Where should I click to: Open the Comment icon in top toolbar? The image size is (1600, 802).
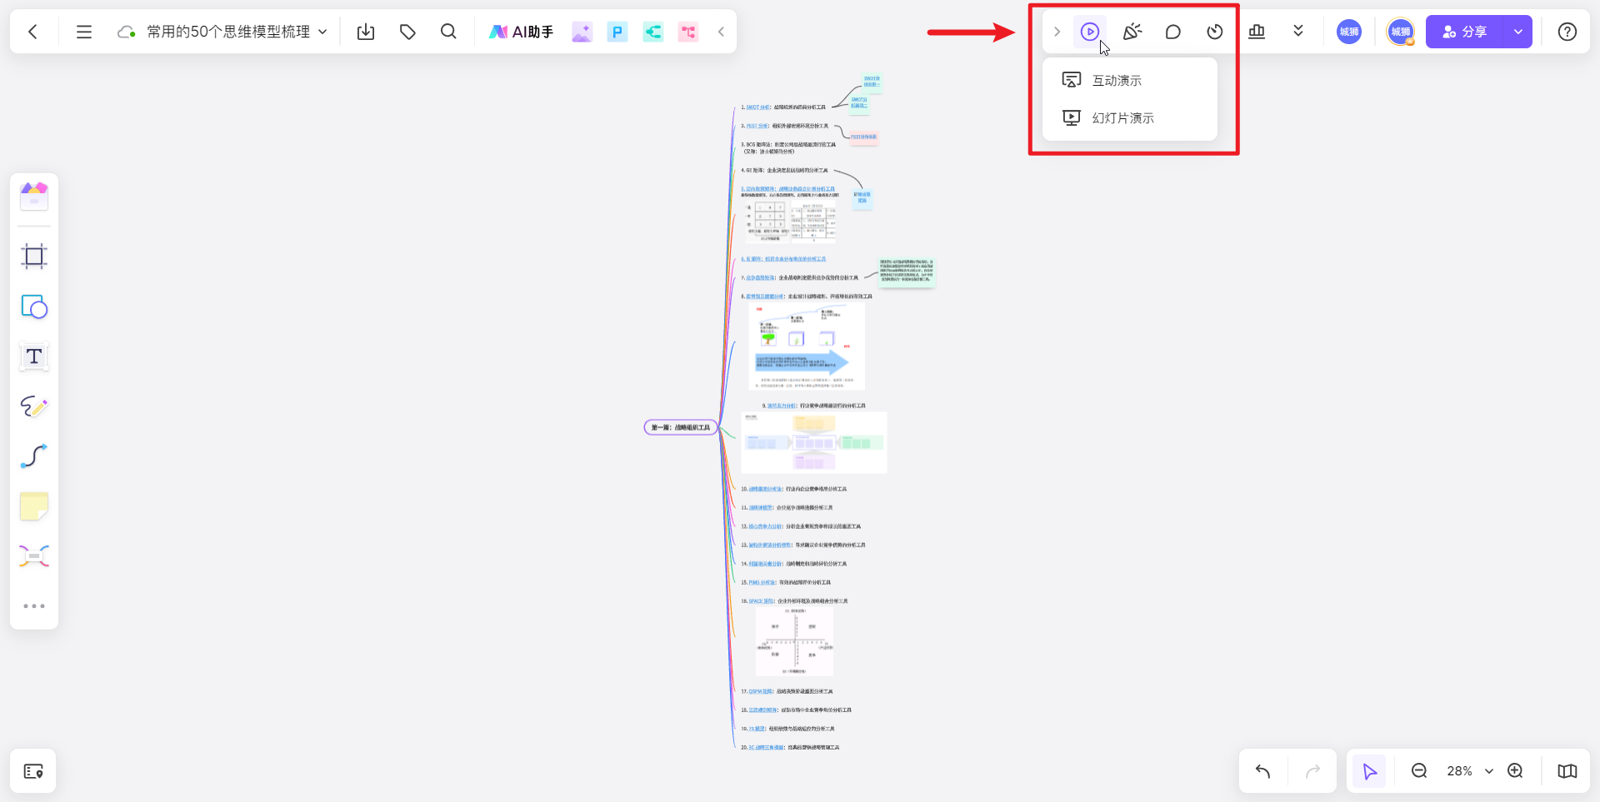tap(1172, 32)
